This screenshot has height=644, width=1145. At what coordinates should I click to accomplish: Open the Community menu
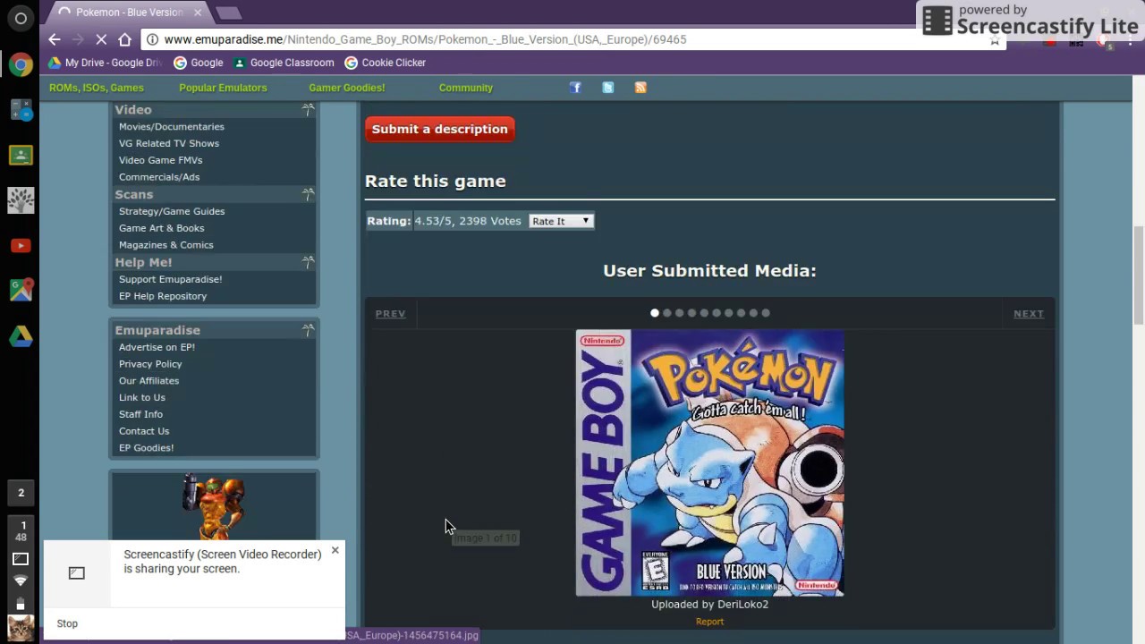pyautogui.click(x=466, y=88)
